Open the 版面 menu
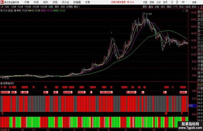Viewport: 203px width, 131px height. [152, 2]
